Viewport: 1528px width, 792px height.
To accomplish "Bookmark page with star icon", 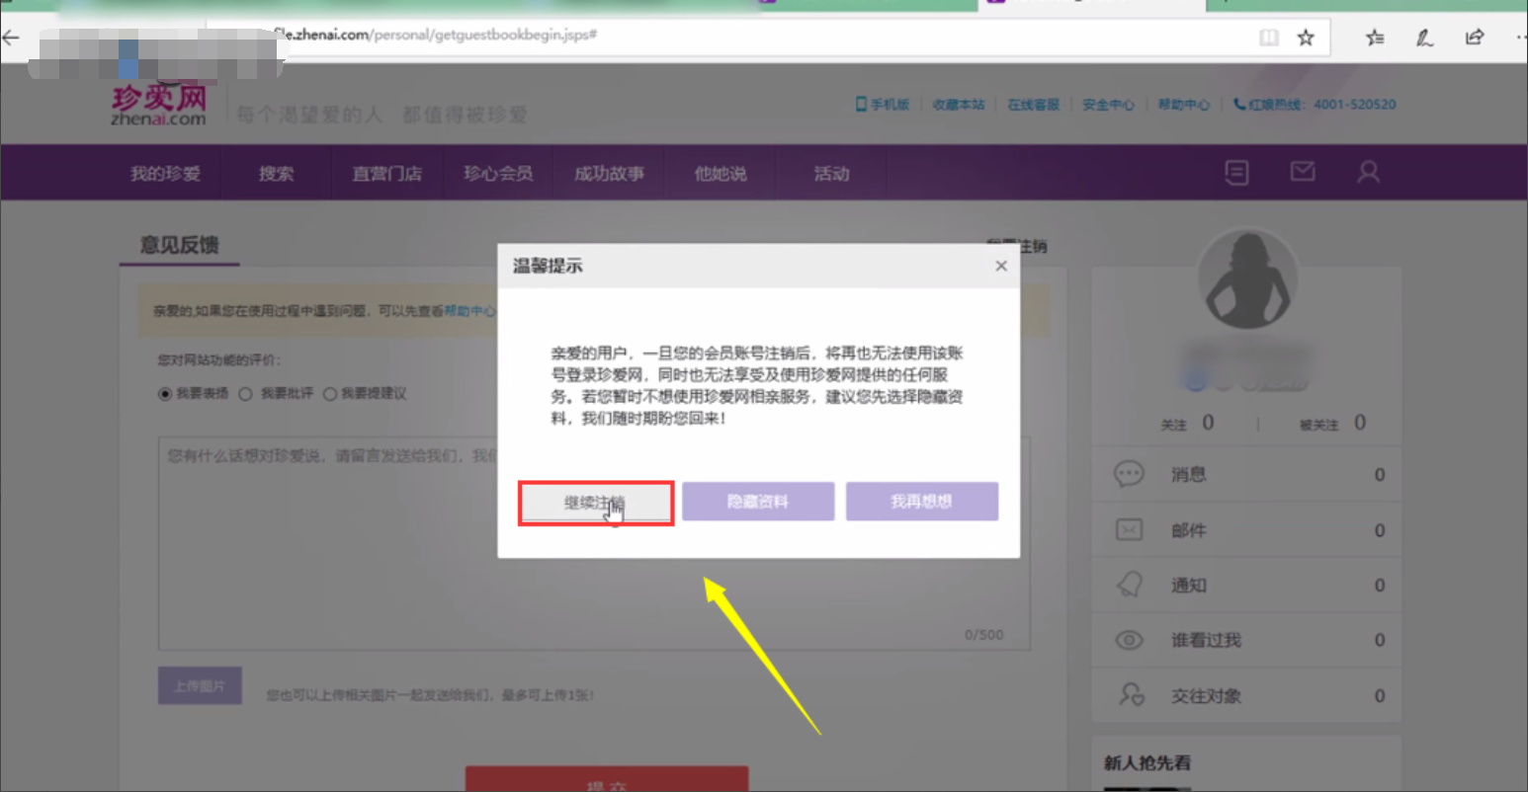I will [1306, 38].
